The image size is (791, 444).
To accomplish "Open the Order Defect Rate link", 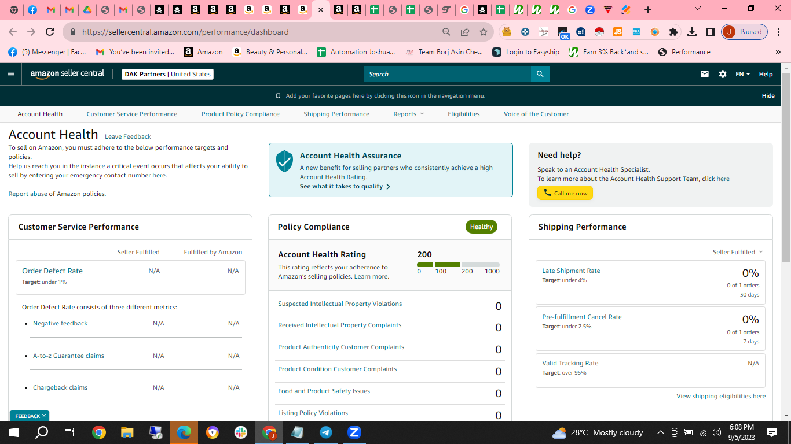I will click(52, 271).
